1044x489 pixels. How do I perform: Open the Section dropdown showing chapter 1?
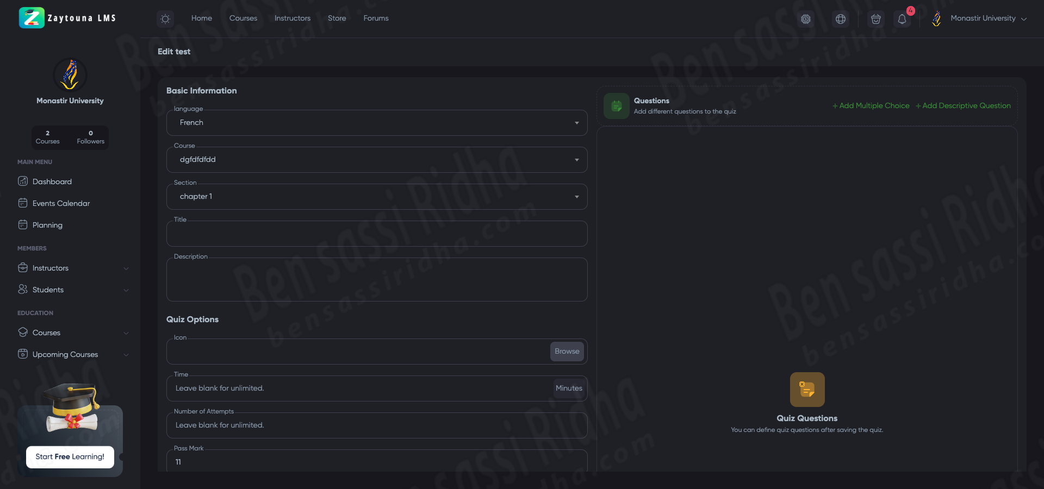376,197
